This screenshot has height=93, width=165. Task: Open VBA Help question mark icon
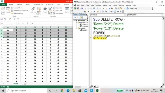point(127,9)
